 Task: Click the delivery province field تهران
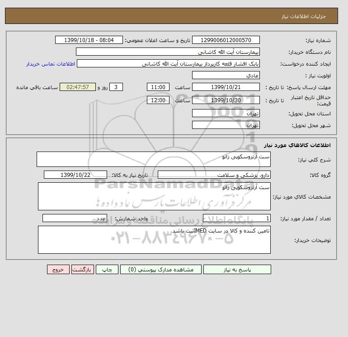coord(226,113)
